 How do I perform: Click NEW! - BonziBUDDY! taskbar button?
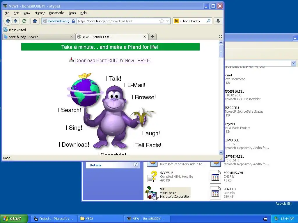(147, 219)
